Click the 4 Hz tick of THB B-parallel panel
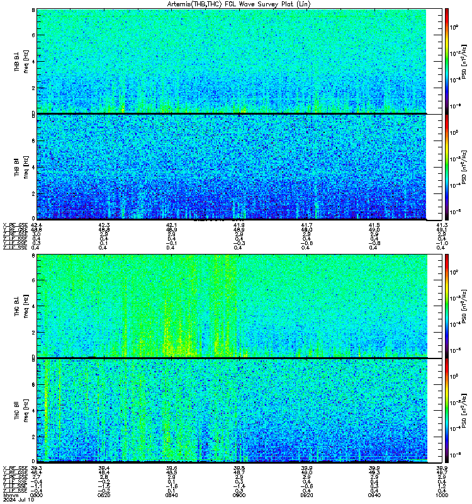472x504 pixels. click(33, 167)
